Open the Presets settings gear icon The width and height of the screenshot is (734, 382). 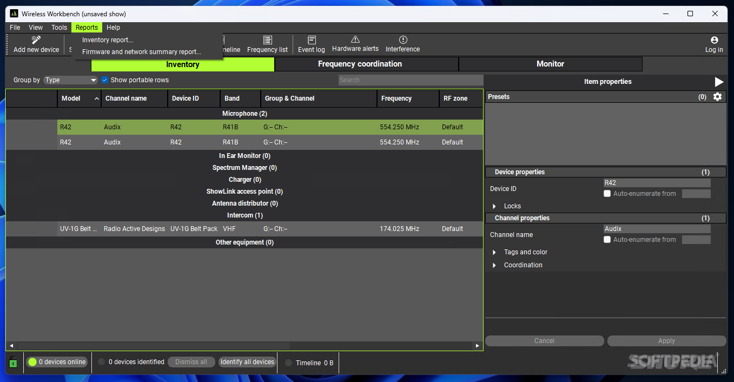(717, 97)
